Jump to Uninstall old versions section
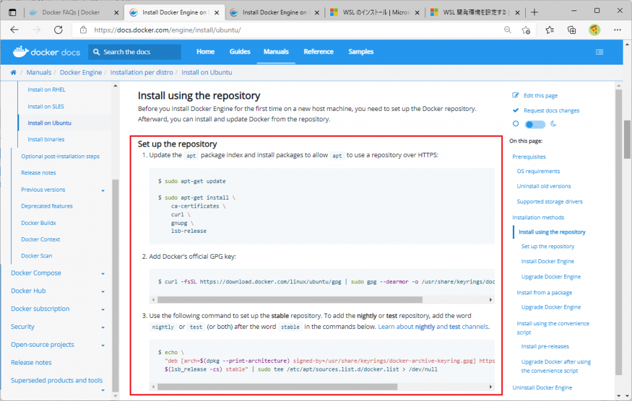 tap(544, 186)
